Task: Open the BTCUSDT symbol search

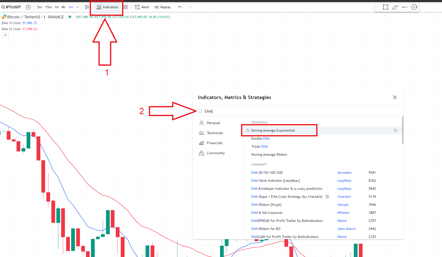Action: 11,7
